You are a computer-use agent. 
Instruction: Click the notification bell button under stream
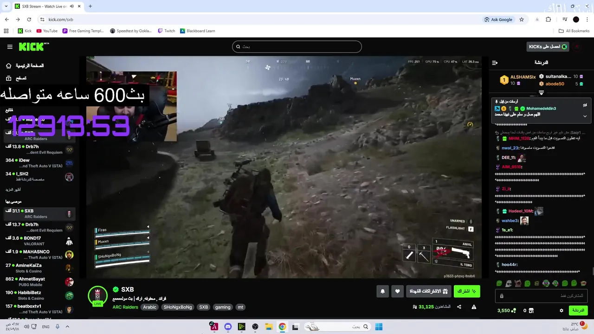(x=382, y=291)
